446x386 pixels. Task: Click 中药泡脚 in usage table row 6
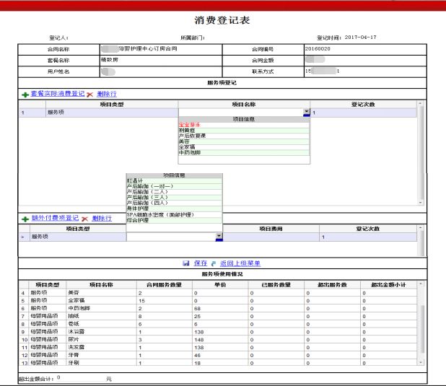click(x=79, y=308)
